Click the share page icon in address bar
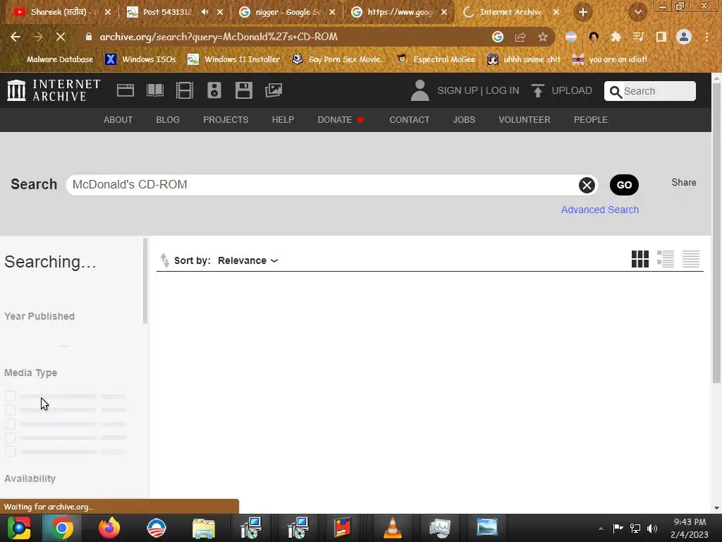 520,37
